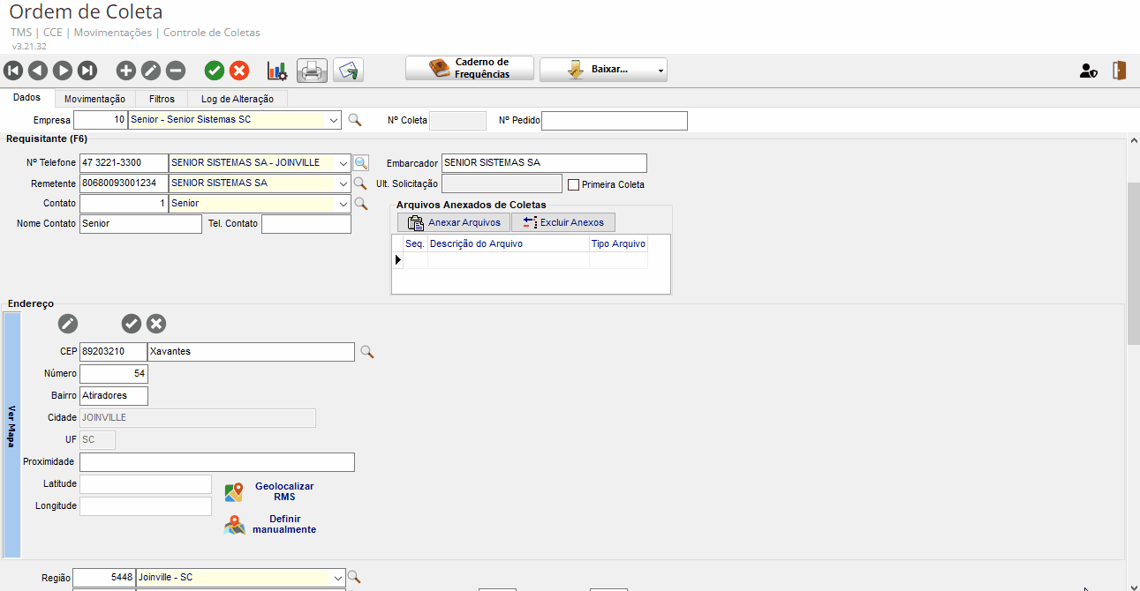Open the Contato dropdown
Image resolution: width=1140 pixels, height=591 pixels.
point(343,204)
